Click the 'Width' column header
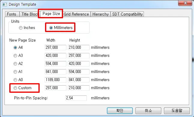This screenshot has width=194, height=117. (51, 40)
